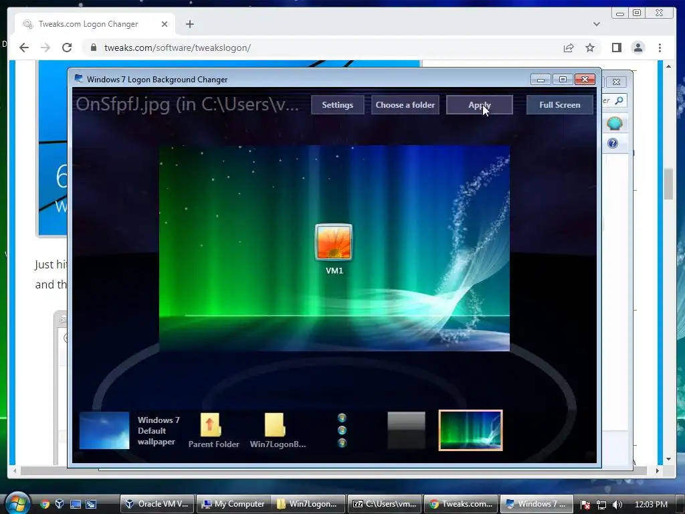Reload the Tweaks.com page
The image size is (685, 514).
pos(67,48)
